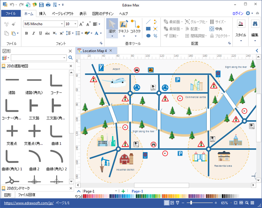Click the ファイル回復 panel button

(x=27, y=195)
